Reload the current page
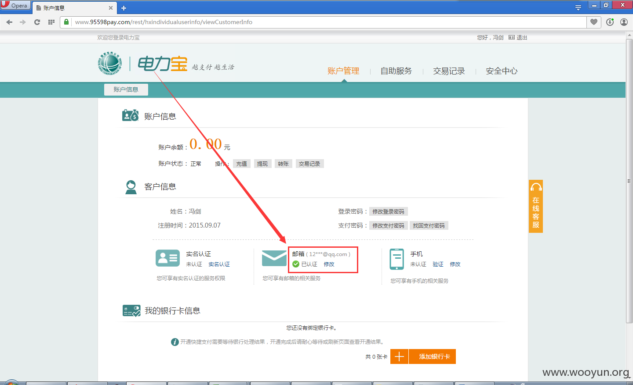 [37, 22]
